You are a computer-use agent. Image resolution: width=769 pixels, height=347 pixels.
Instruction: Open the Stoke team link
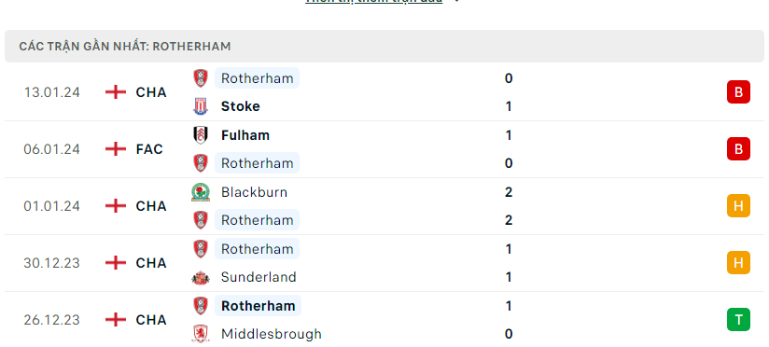(x=241, y=106)
